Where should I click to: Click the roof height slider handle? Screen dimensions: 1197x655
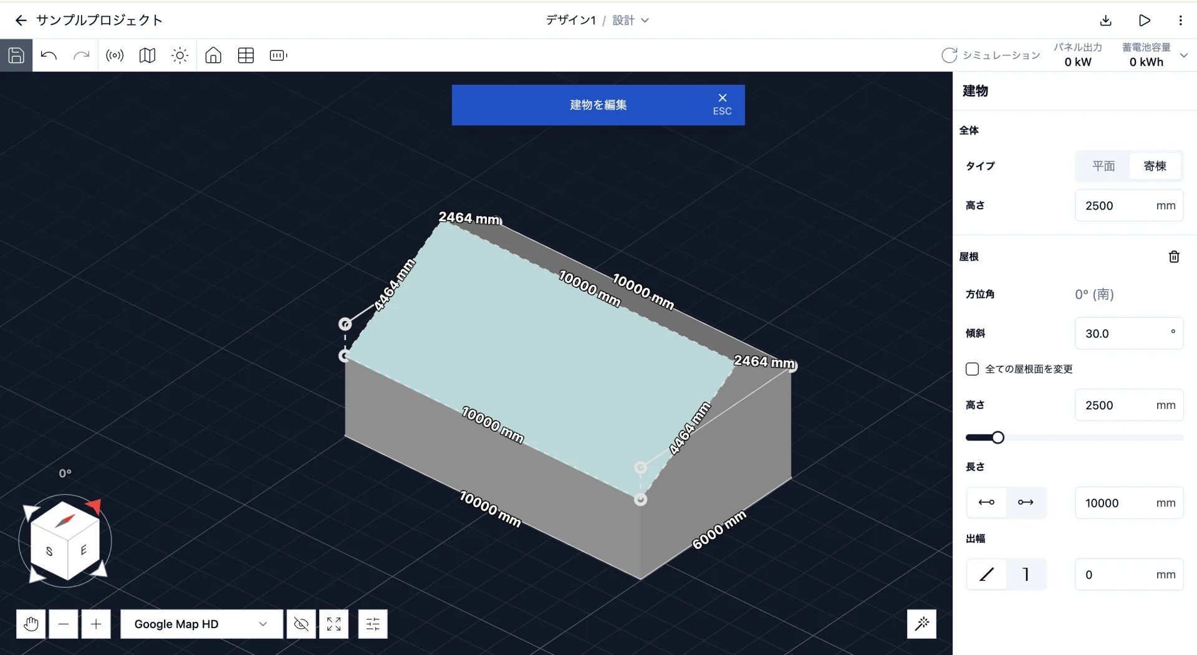[x=997, y=437]
